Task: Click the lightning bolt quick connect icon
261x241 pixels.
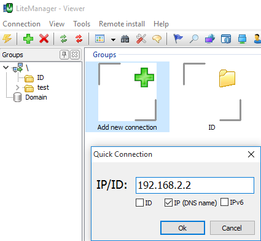Action: click(7, 39)
